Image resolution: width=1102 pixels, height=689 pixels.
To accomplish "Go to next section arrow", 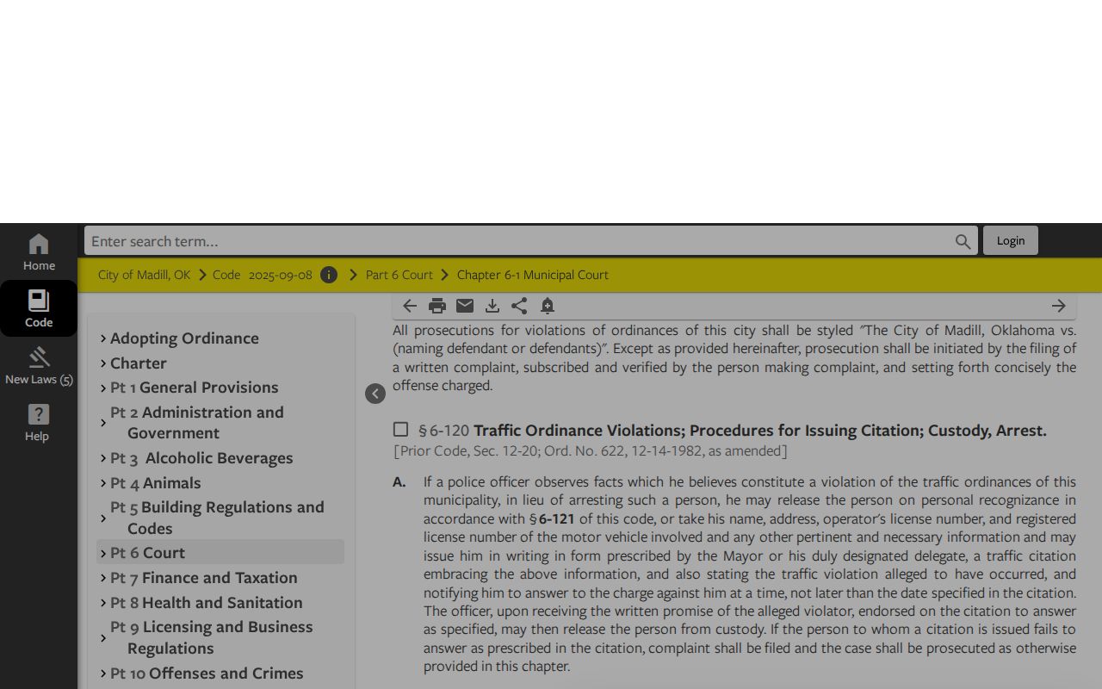I will tap(1058, 306).
